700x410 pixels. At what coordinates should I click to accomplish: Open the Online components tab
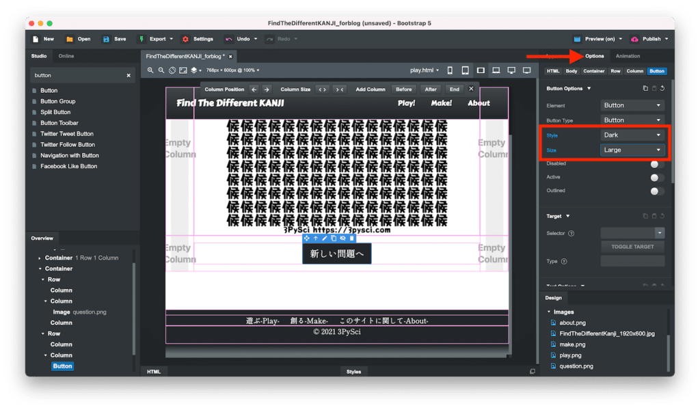[x=66, y=56]
